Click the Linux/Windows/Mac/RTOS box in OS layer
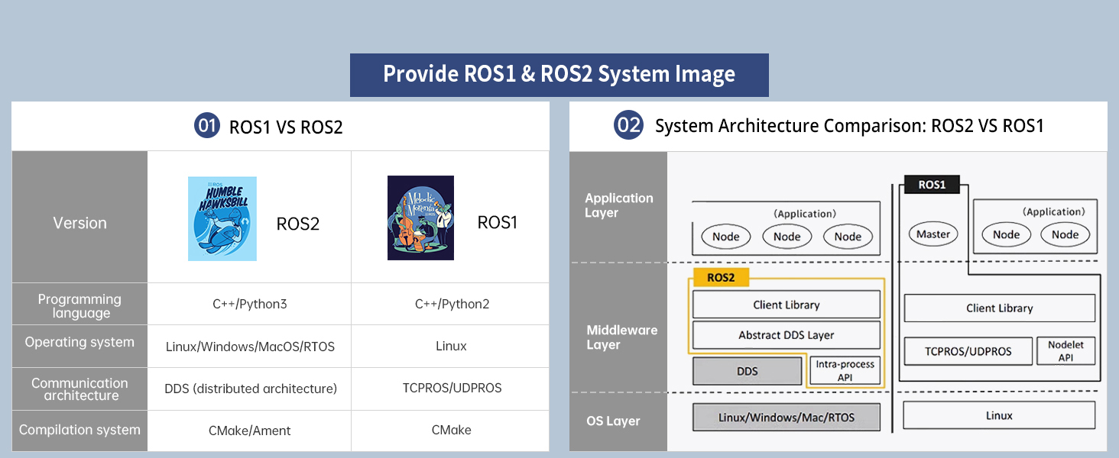Viewport: 1119px width, 458px height. click(786, 418)
